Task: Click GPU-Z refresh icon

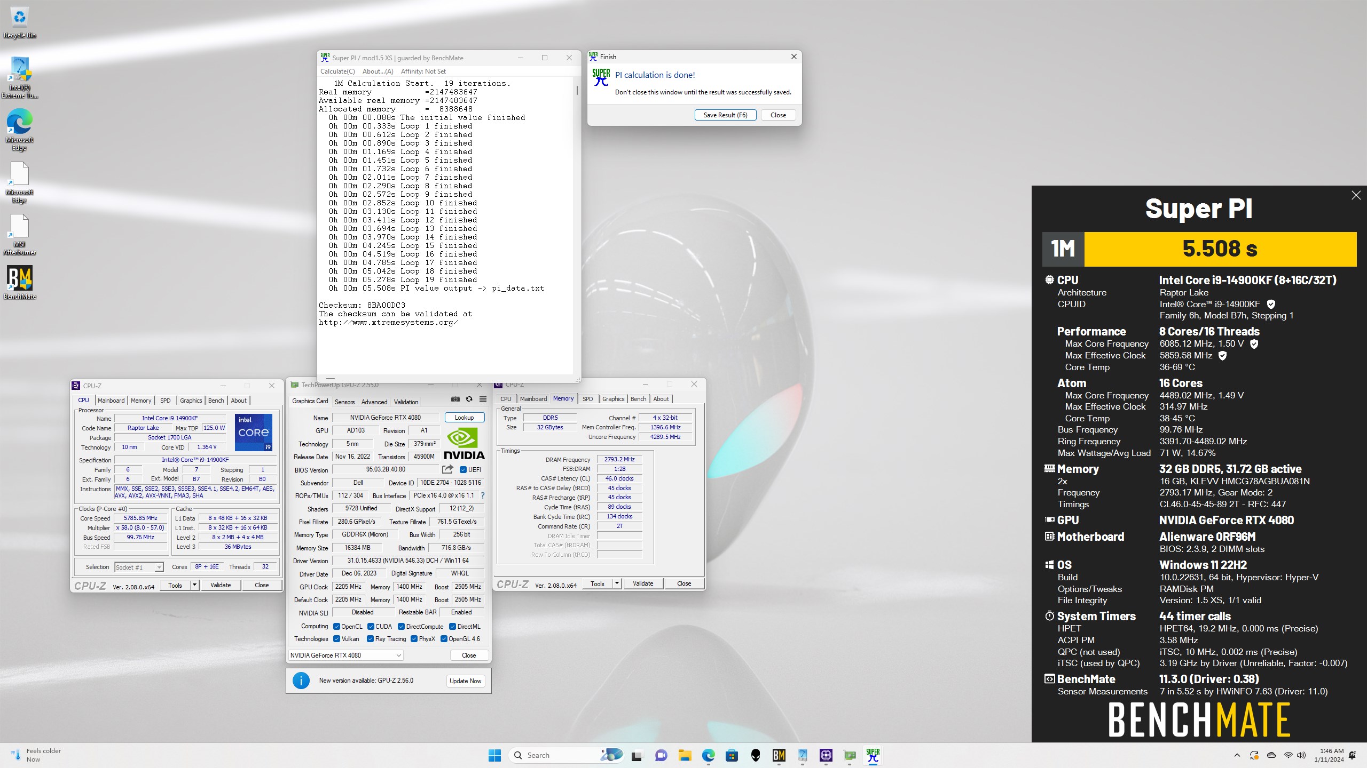Action: (x=469, y=399)
